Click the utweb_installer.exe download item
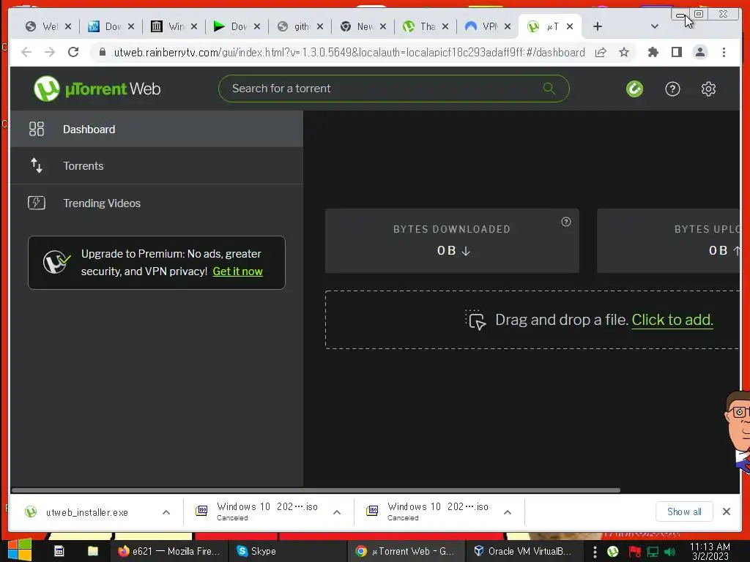 (x=86, y=512)
